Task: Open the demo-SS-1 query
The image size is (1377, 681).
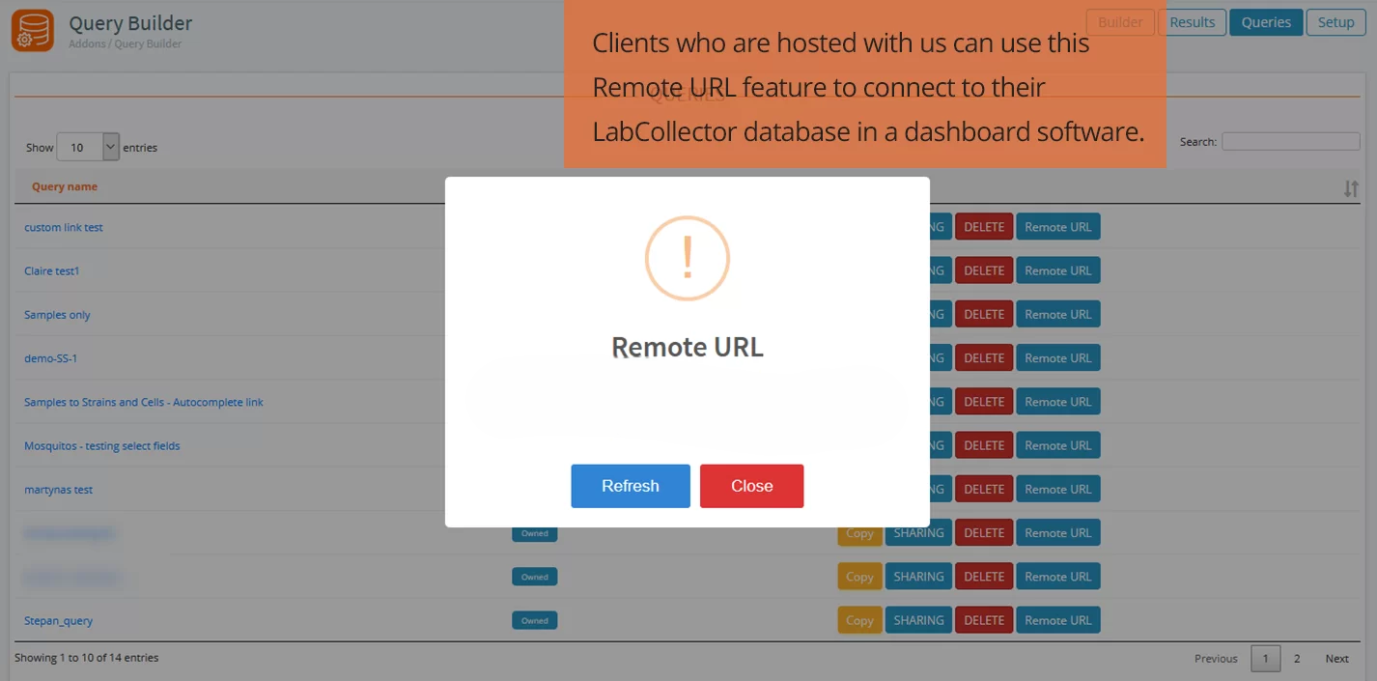Action: (x=50, y=358)
